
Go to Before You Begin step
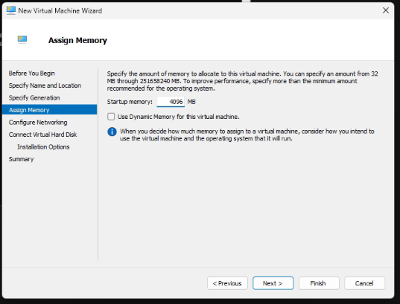coord(31,74)
